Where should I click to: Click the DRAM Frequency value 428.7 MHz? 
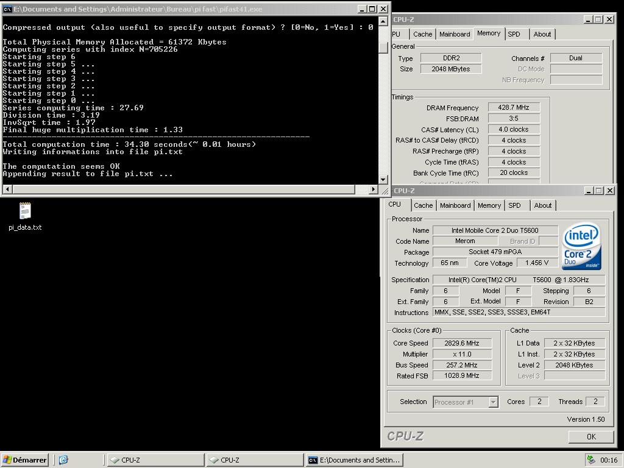point(514,107)
